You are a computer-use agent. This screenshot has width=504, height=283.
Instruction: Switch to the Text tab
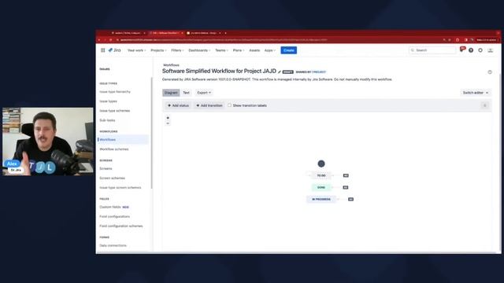(186, 93)
